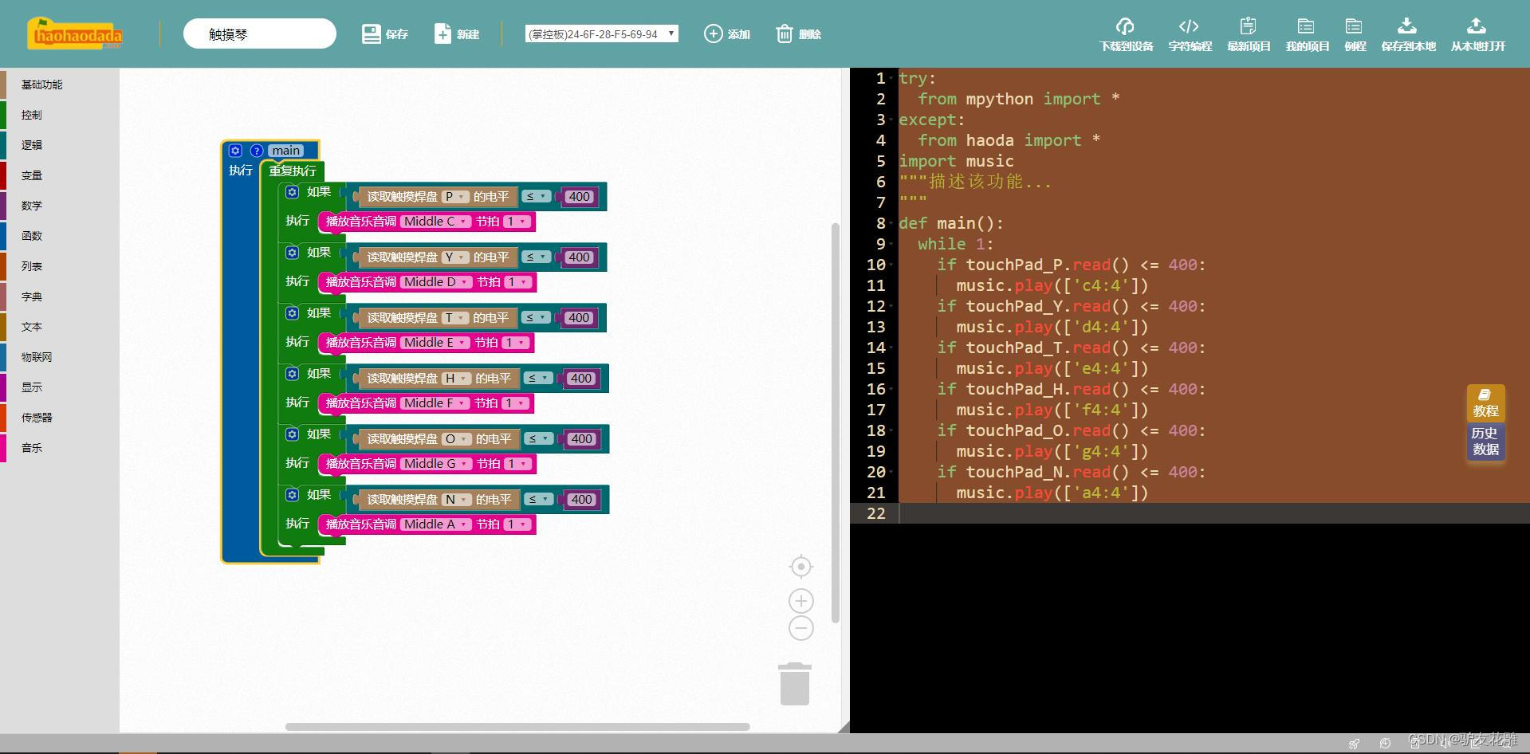The height and width of the screenshot is (754, 1530).
Task: Save the project with 保存 icon
Action: (x=371, y=33)
